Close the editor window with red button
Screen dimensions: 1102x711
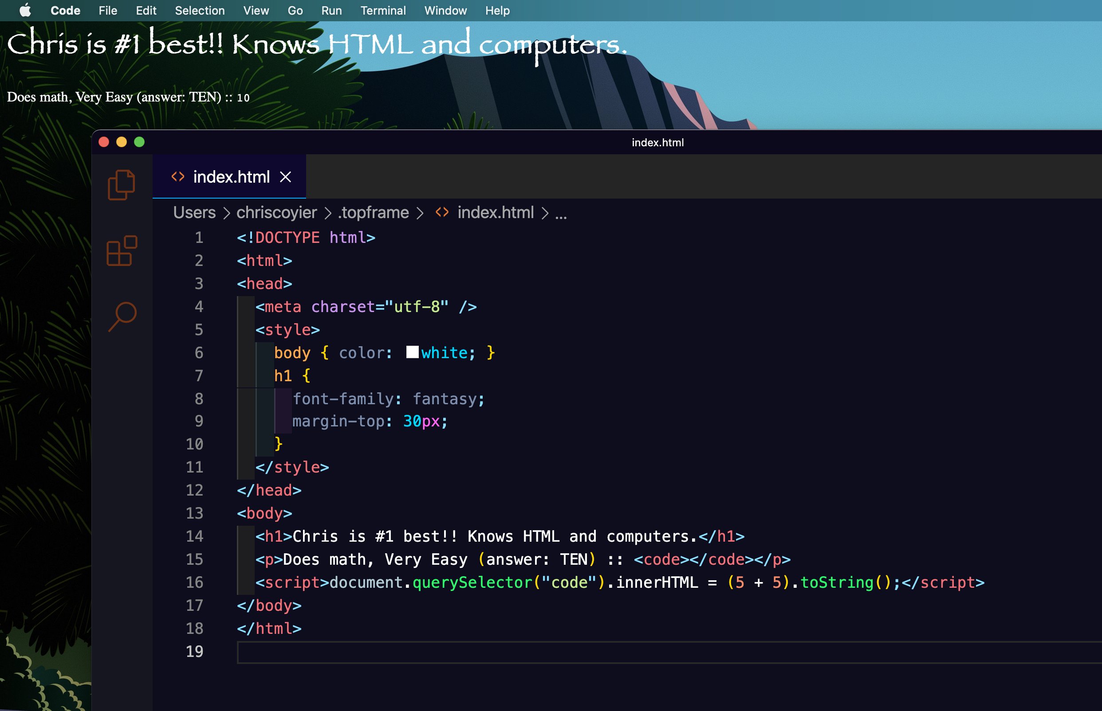(x=103, y=142)
